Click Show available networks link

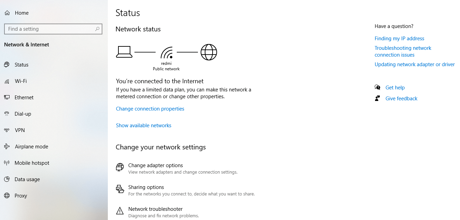143,126
